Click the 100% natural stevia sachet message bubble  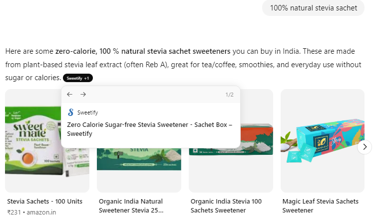coord(314,8)
